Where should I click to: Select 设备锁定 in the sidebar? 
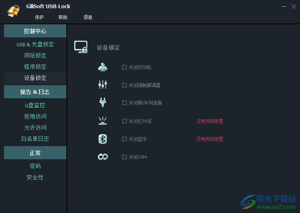[35, 78]
